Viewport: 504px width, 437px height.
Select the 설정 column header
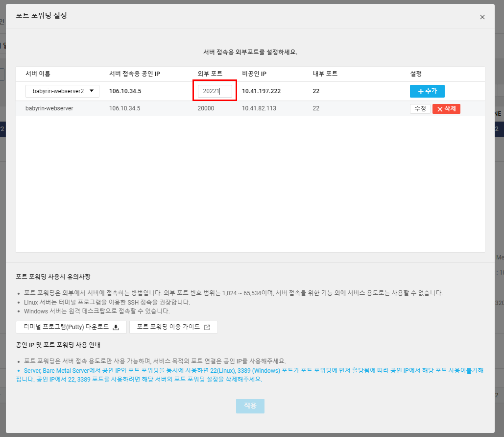(x=416, y=74)
